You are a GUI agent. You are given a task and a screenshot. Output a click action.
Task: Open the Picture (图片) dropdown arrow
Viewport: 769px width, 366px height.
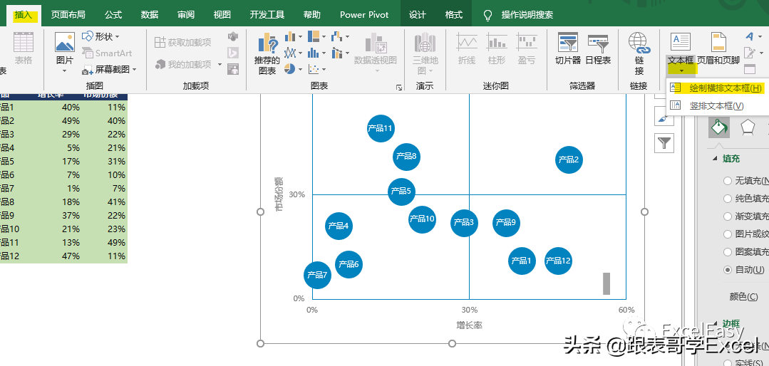click(65, 71)
